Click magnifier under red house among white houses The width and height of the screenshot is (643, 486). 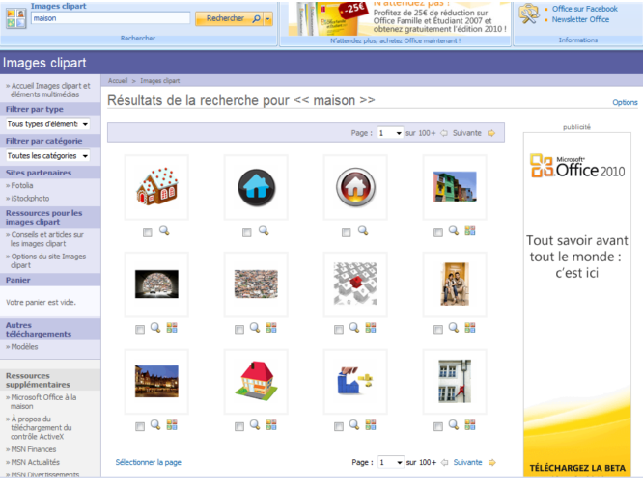coord(354,328)
